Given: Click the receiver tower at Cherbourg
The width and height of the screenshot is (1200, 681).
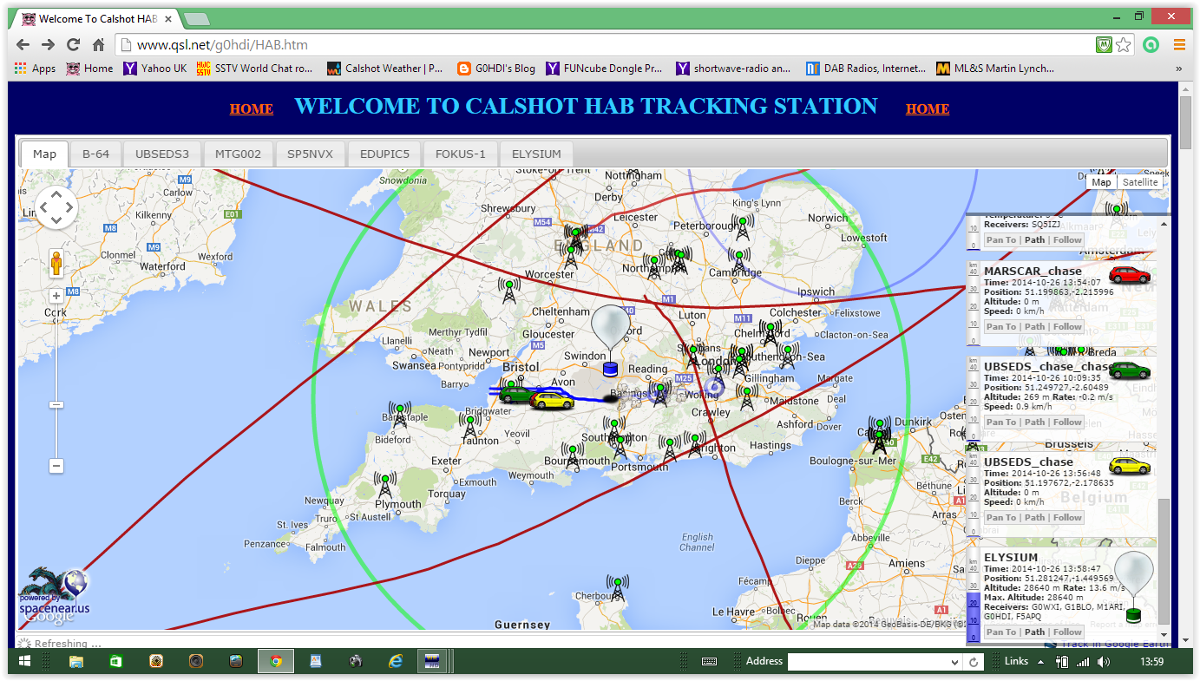Looking at the screenshot, I should (618, 588).
